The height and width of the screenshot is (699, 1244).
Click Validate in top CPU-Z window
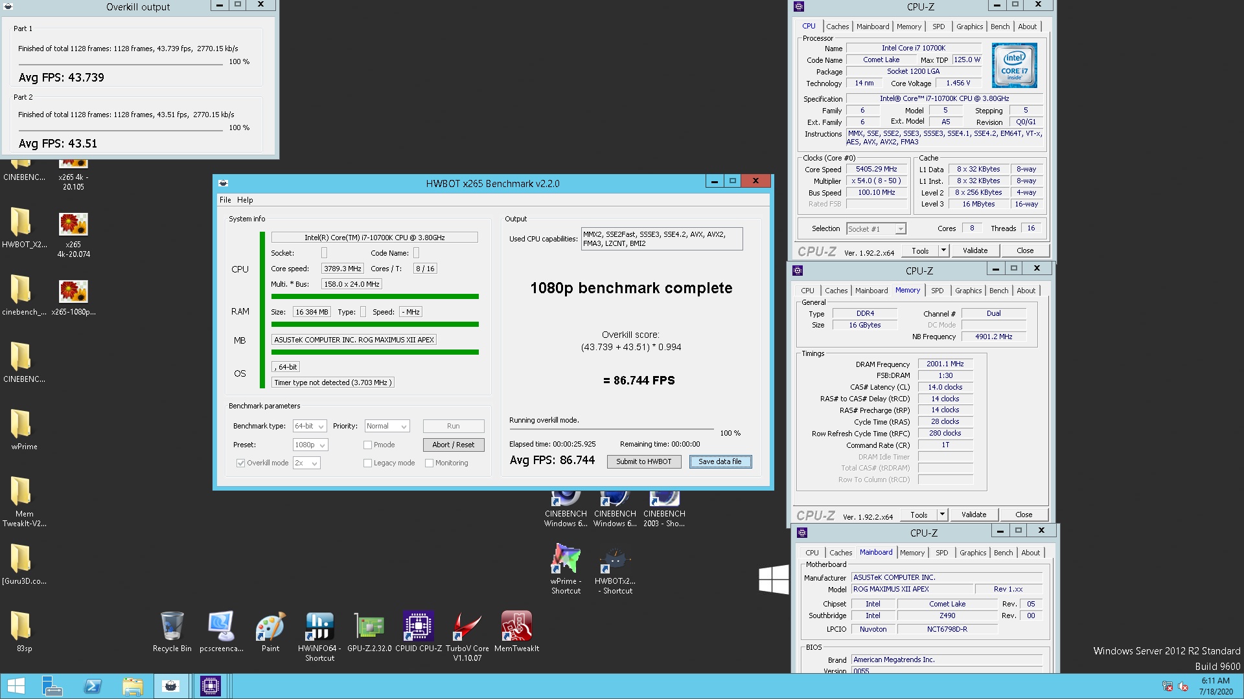point(974,250)
